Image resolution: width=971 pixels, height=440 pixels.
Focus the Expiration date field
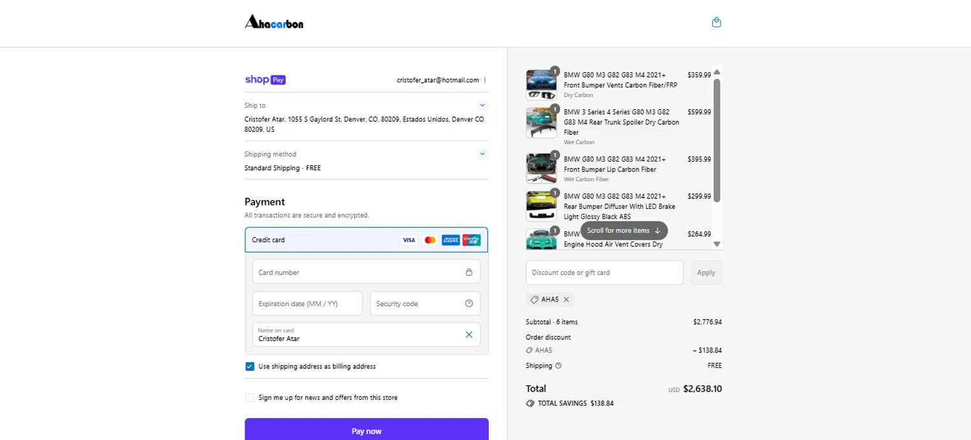coord(307,304)
